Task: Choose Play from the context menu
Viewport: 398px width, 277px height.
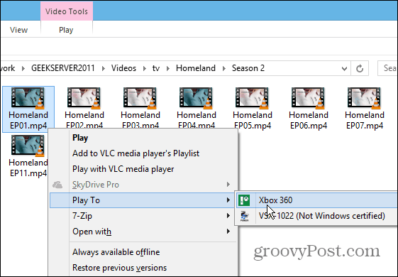Action: (143, 138)
